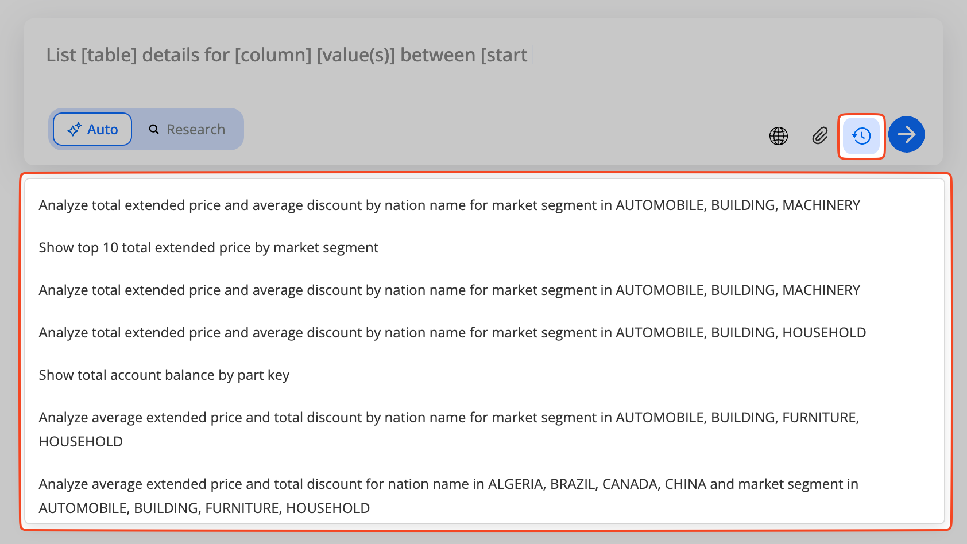
Task: Choose the MACHINERY query just below 'Show top 10'
Action: pyautogui.click(x=449, y=290)
